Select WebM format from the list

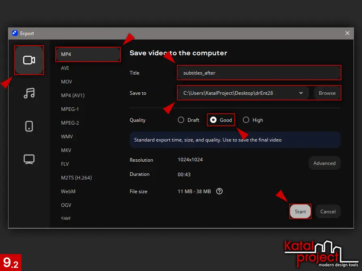coord(68,192)
